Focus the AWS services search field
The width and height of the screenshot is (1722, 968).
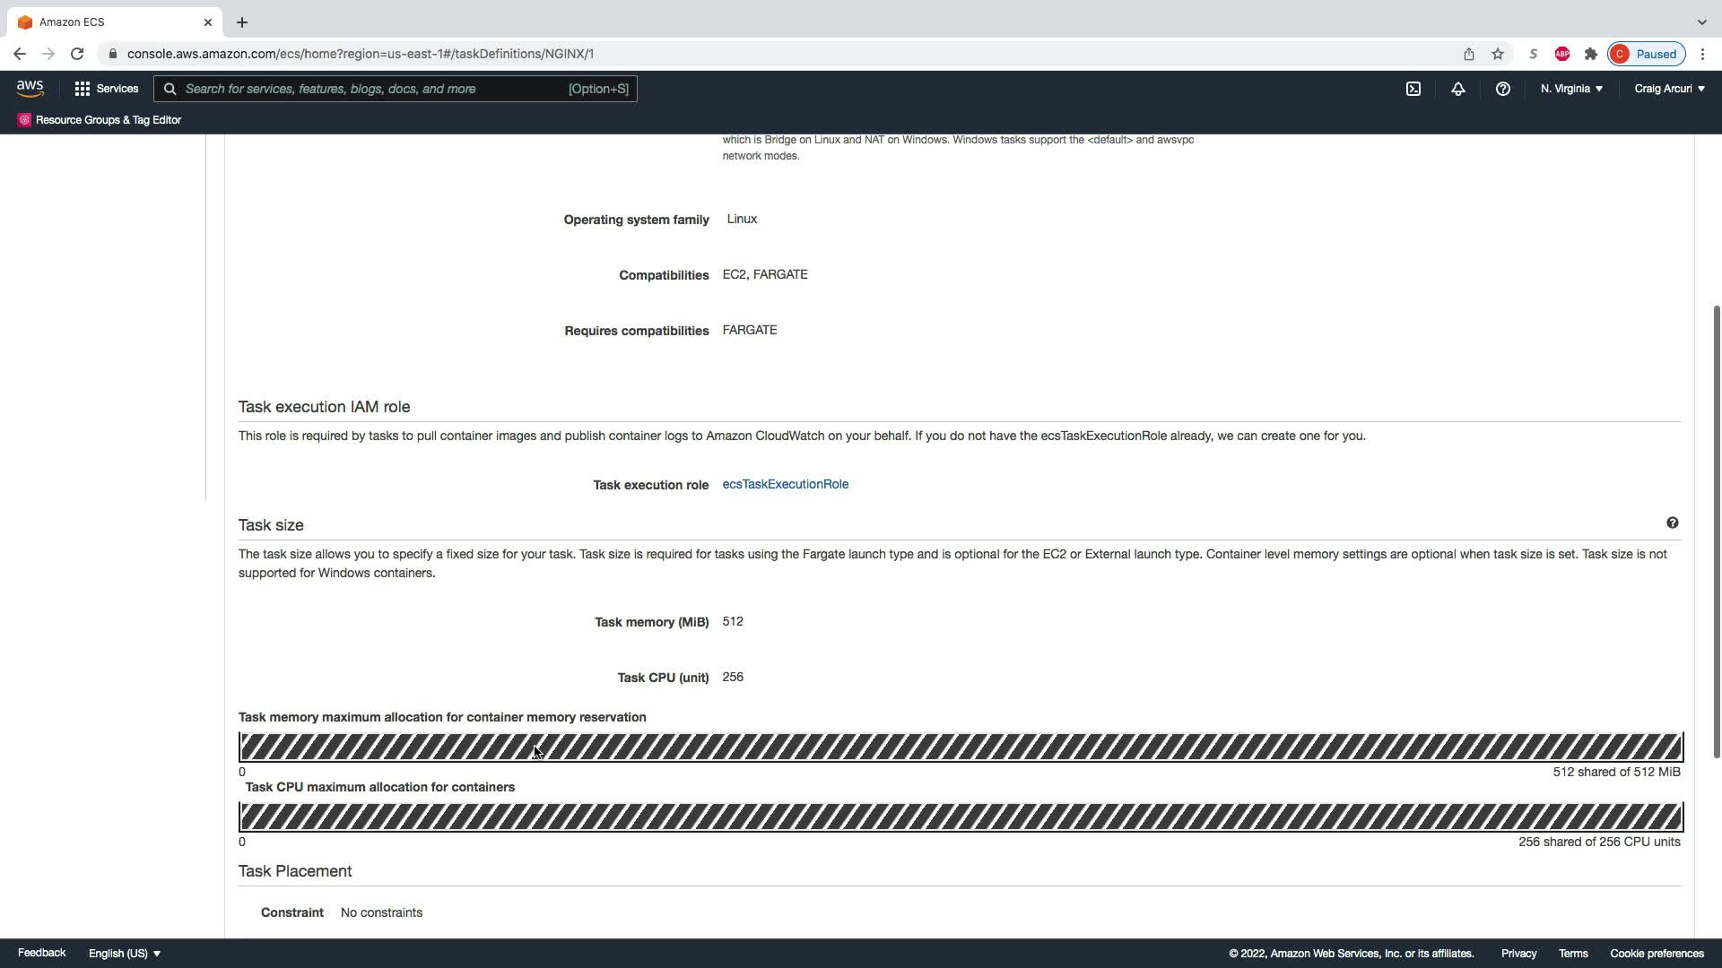377,89
